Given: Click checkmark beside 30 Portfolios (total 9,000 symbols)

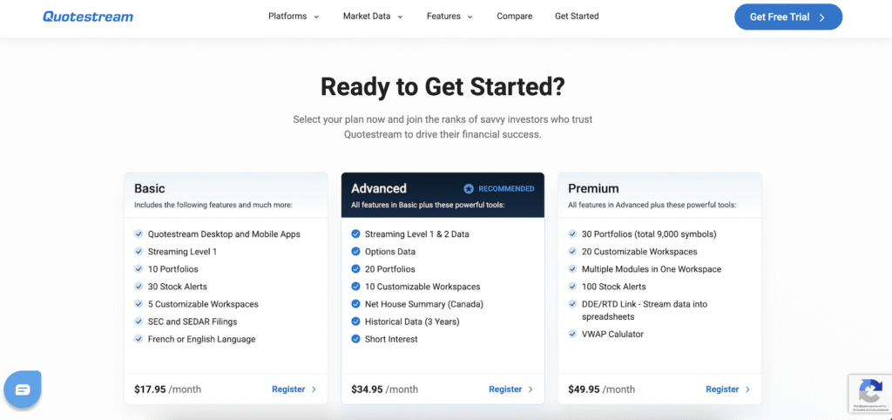Looking at the screenshot, I should click(572, 234).
